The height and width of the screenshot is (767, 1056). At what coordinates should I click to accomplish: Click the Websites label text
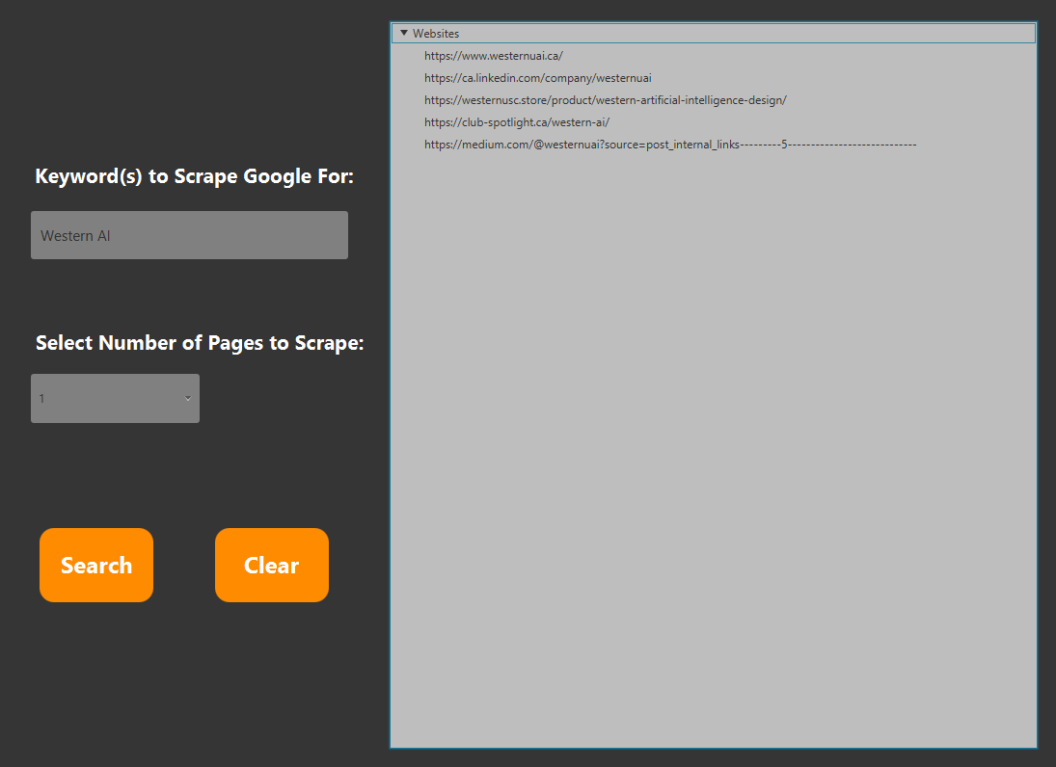(x=436, y=32)
